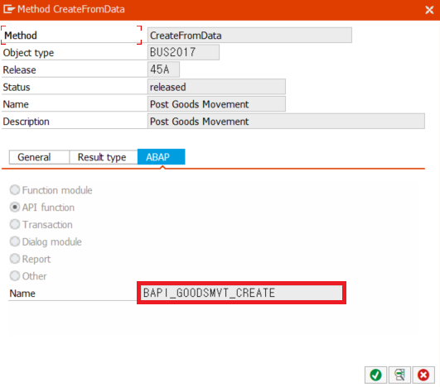The height and width of the screenshot is (387, 440).
Task: Select the Other radio button
Action: coord(15,276)
